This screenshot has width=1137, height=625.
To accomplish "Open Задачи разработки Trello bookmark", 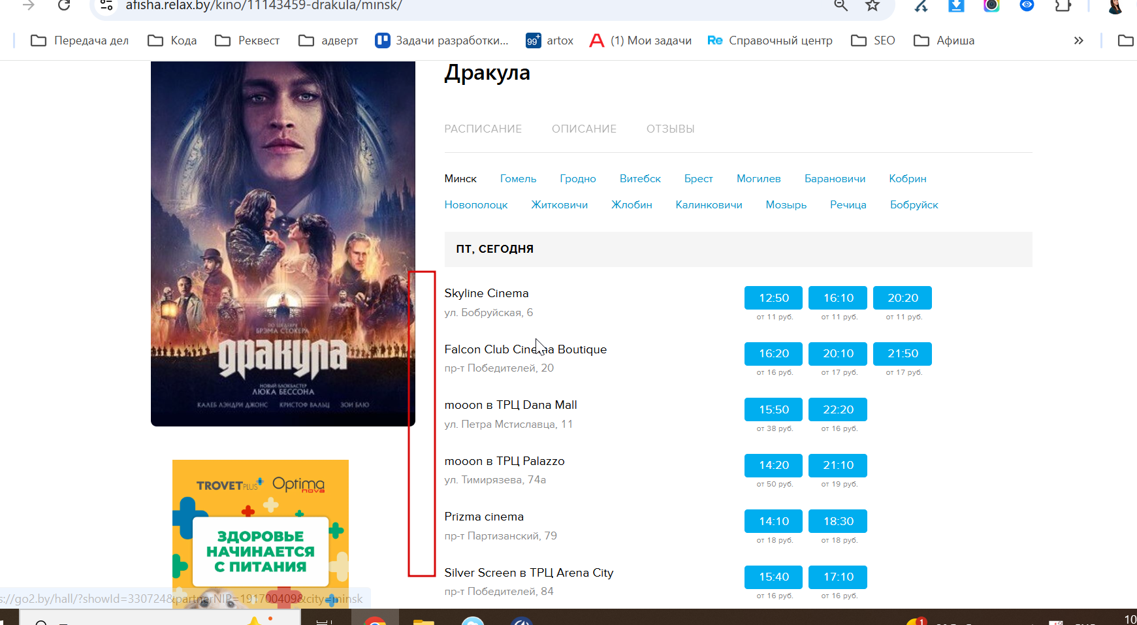I will click(x=442, y=40).
